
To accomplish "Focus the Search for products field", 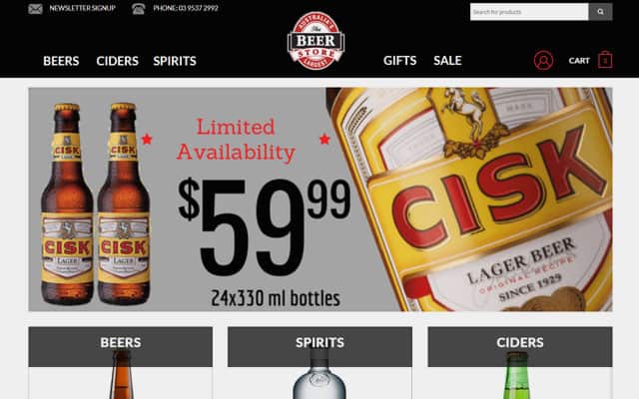I will 529,12.
